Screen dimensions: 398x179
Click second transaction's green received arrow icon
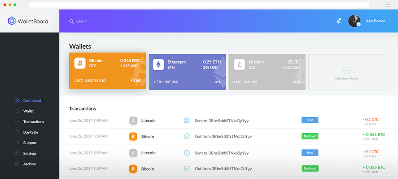pyautogui.click(x=186, y=136)
